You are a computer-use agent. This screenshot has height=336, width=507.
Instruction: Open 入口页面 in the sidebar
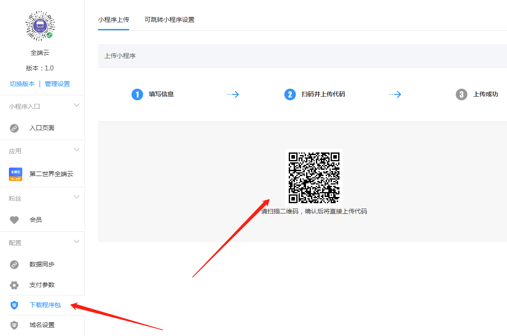(42, 128)
